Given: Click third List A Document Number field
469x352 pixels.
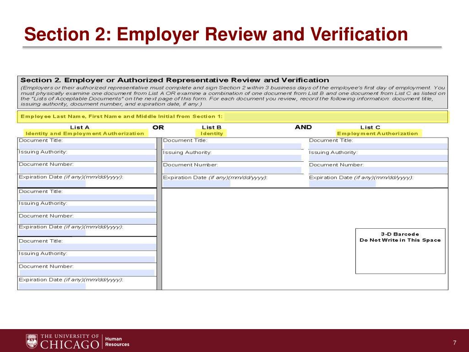Looking at the screenshot, I should (87, 273).
